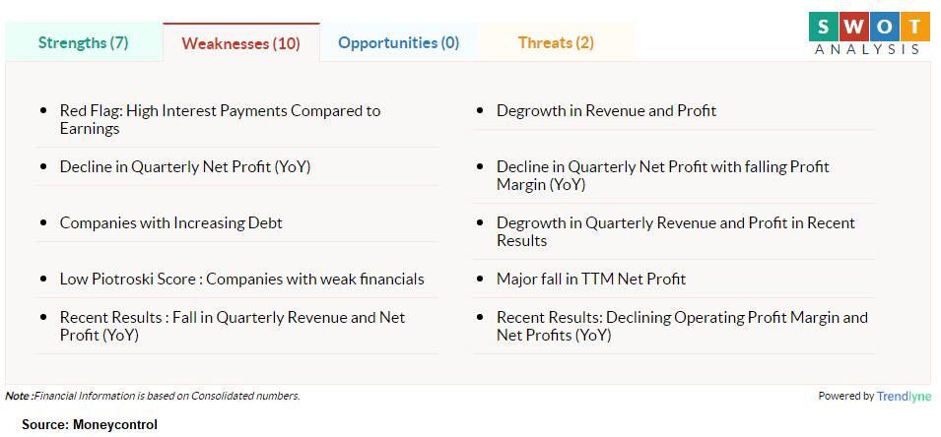Open Major fall in TTM Net Profit
The height and width of the screenshot is (437, 941).
pyautogui.click(x=591, y=279)
